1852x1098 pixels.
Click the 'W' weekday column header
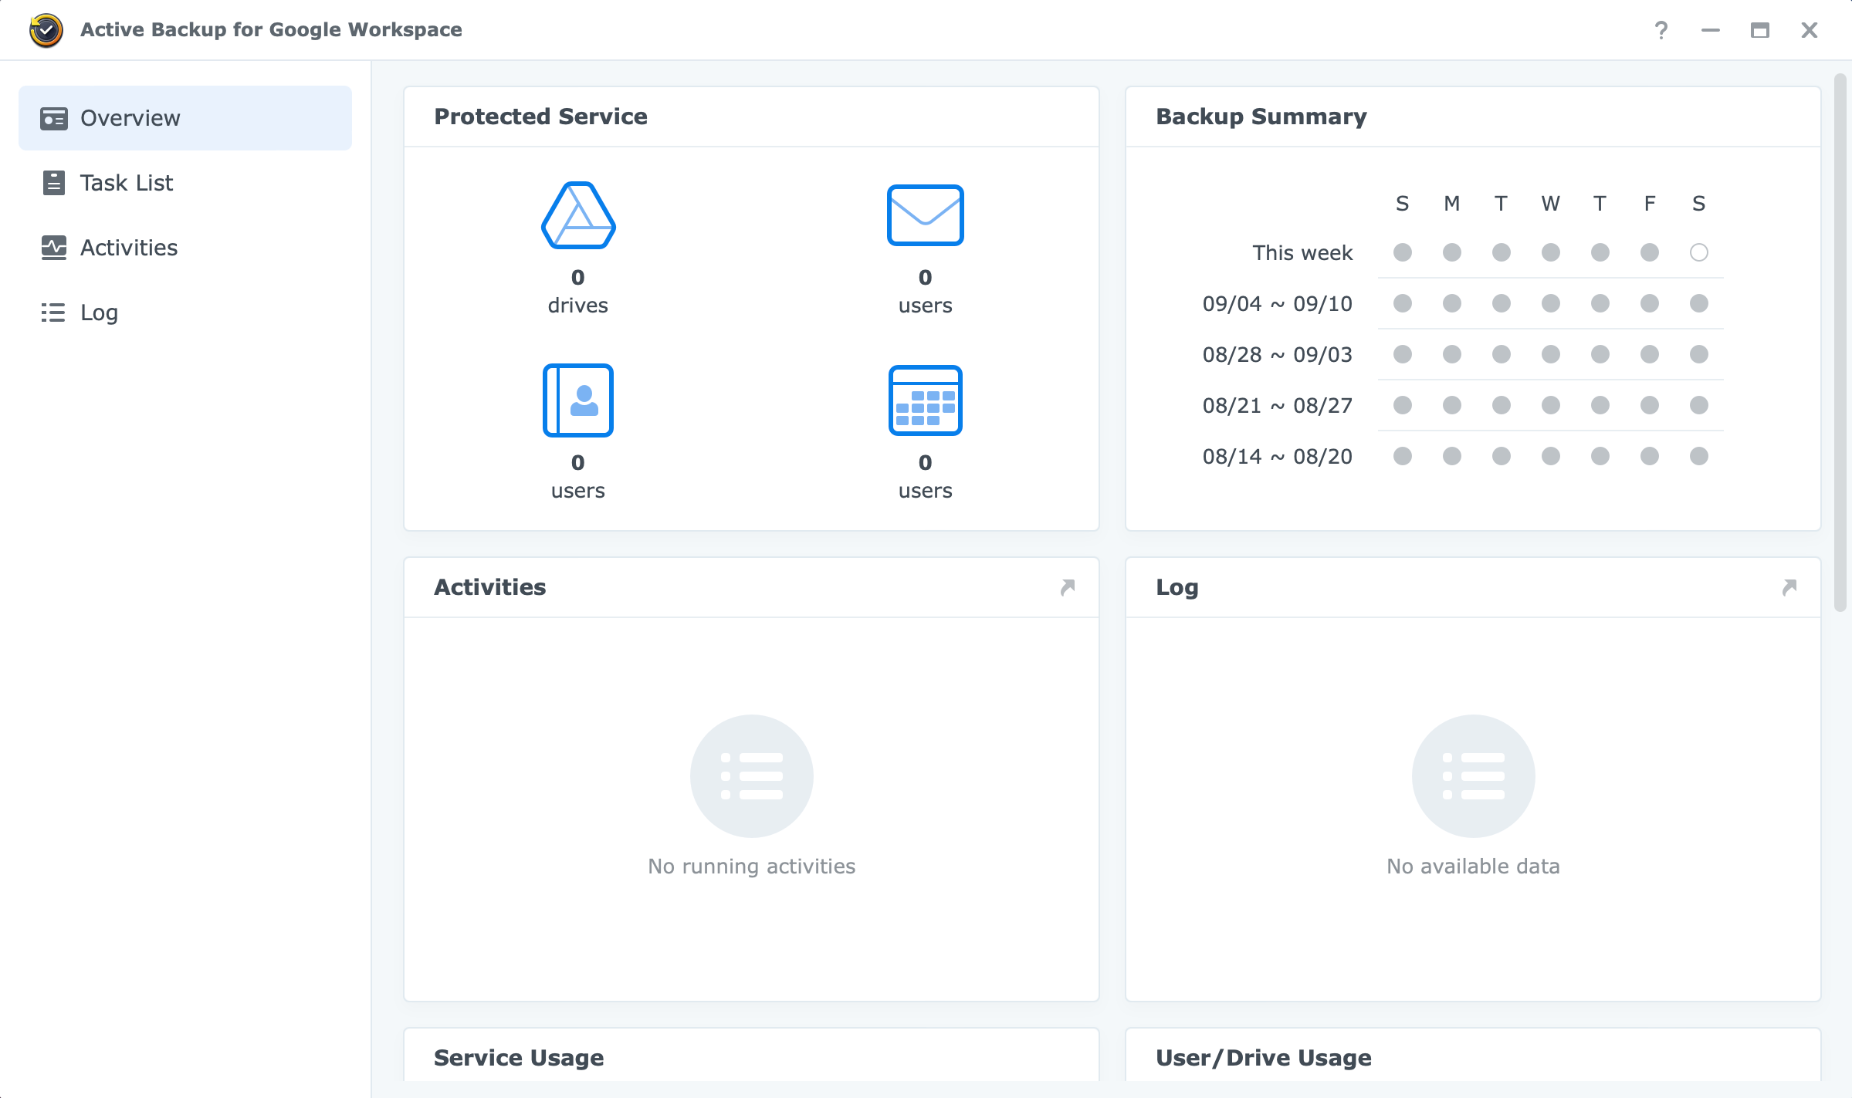(x=1551, y=204)
